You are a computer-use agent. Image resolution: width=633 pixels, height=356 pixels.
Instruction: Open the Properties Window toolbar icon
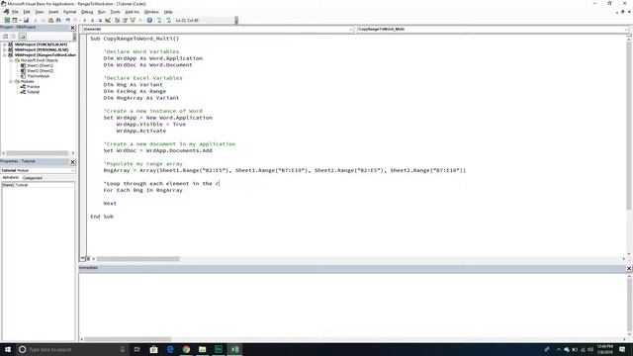click(125, 20)
